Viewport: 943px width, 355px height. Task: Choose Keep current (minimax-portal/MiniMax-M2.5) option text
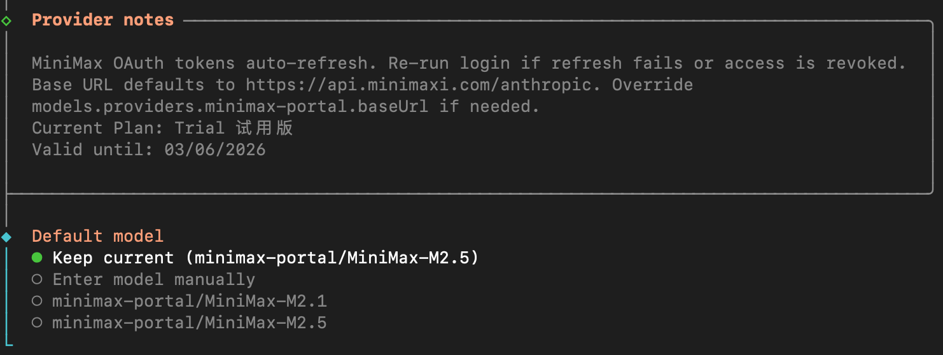coord(265,258)
